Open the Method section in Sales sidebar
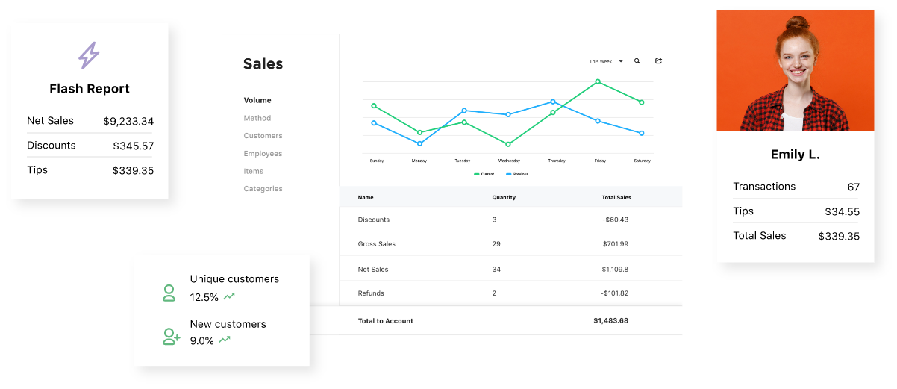Screen dimensions: 897x389 pos(257,118)
